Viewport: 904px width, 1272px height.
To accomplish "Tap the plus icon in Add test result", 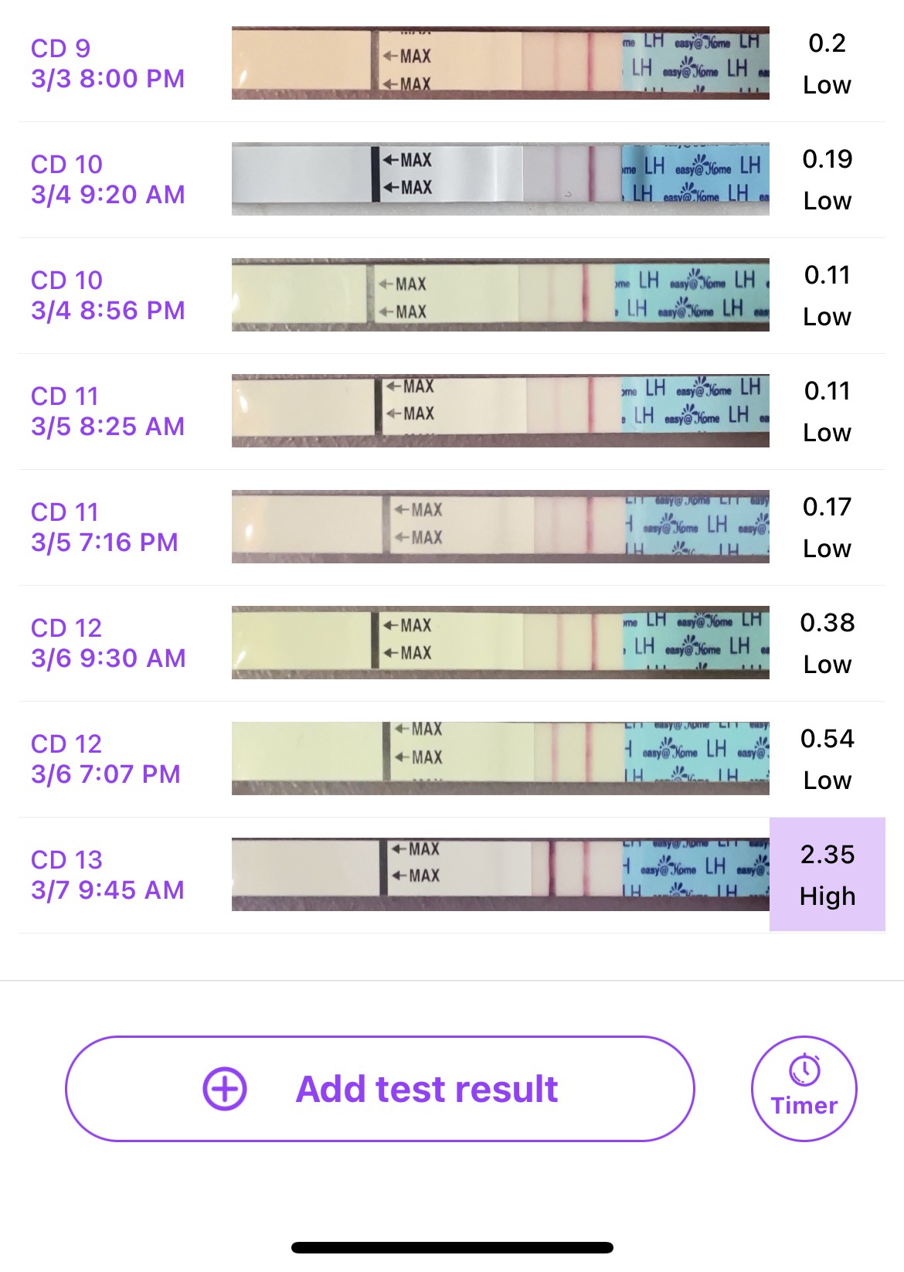I will point(225,1089).
